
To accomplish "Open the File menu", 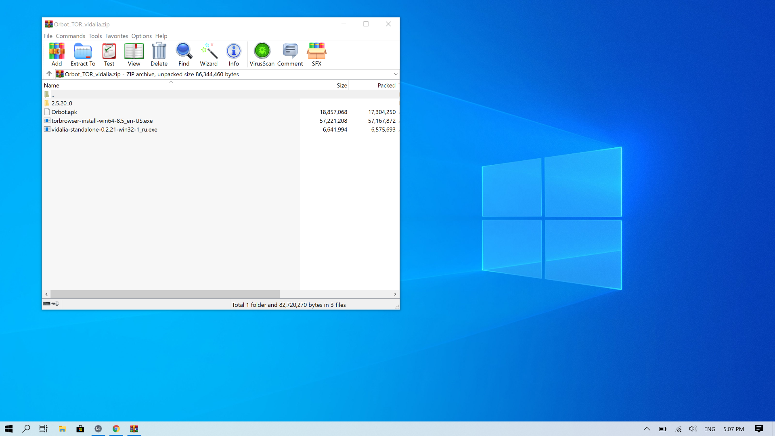I will pos(48,36).
